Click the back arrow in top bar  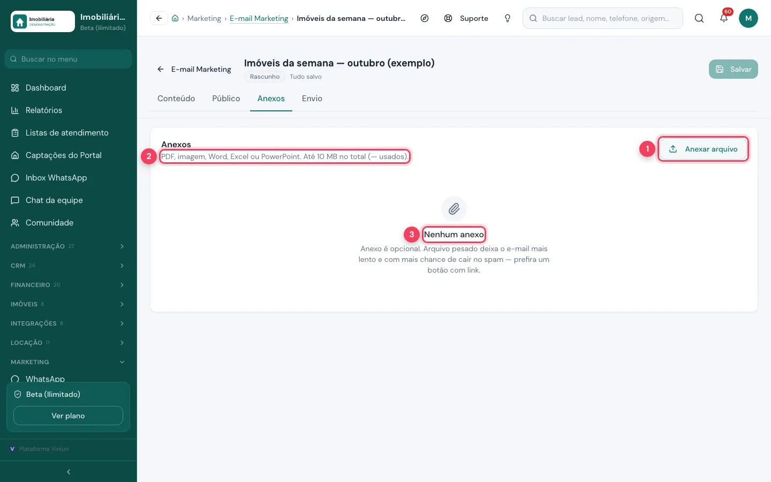click(159, 18)
